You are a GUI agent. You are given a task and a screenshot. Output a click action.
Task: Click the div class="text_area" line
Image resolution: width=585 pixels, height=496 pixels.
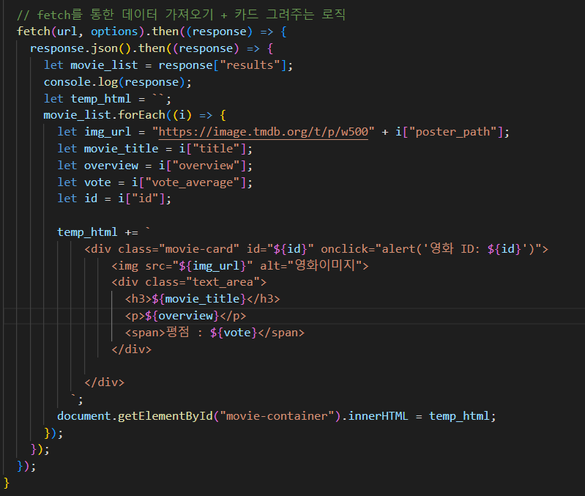tap(189, 282)
